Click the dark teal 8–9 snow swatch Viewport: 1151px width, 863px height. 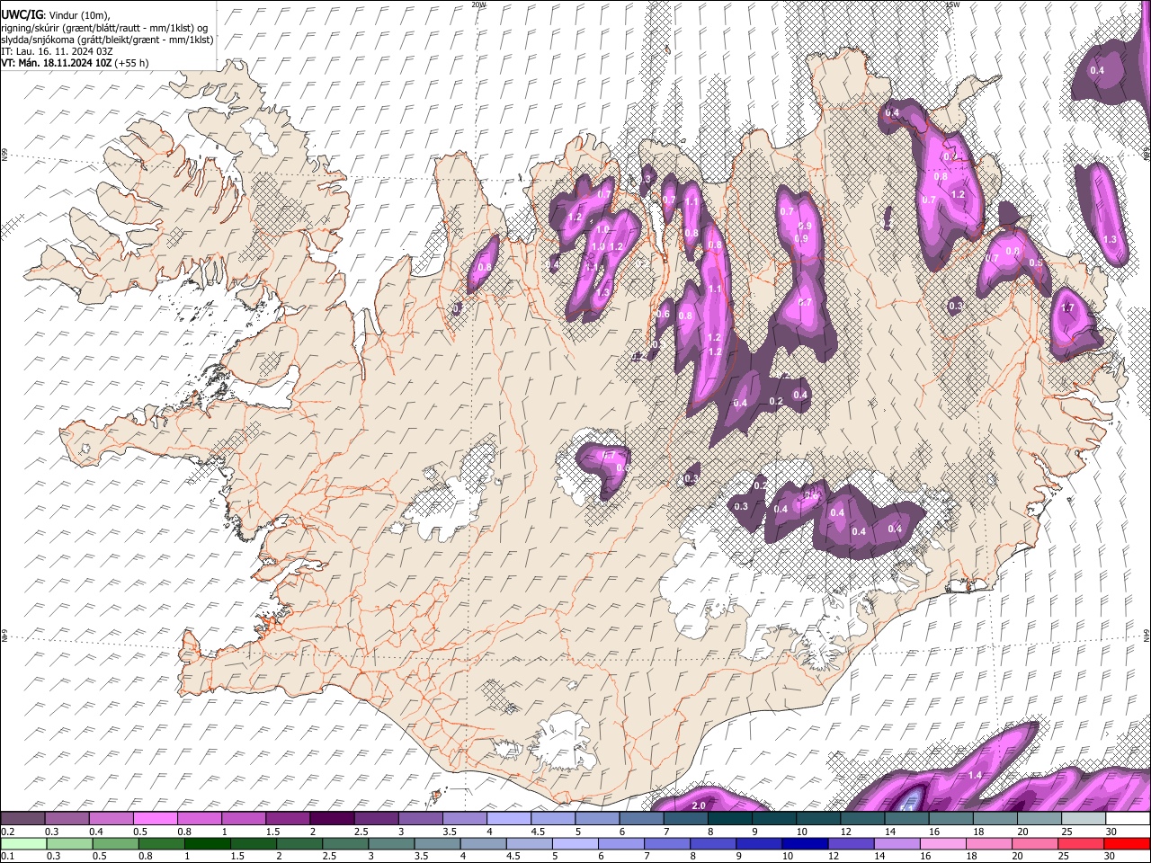tap(732, 819)
